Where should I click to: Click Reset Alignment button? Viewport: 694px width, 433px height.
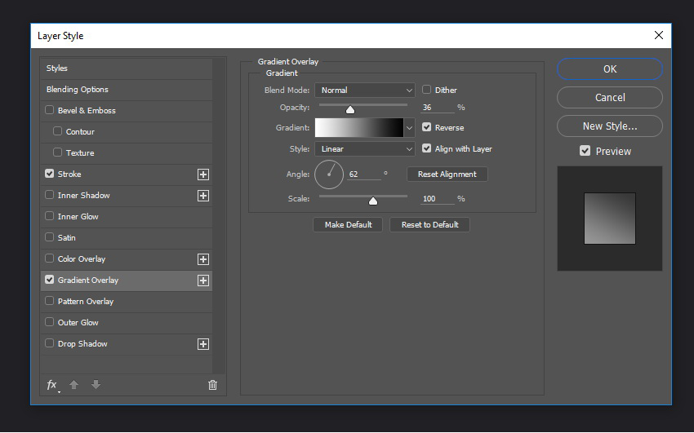click(447, 174)
